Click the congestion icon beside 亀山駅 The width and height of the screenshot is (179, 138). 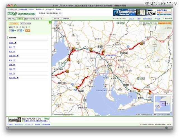coord(77,87)
